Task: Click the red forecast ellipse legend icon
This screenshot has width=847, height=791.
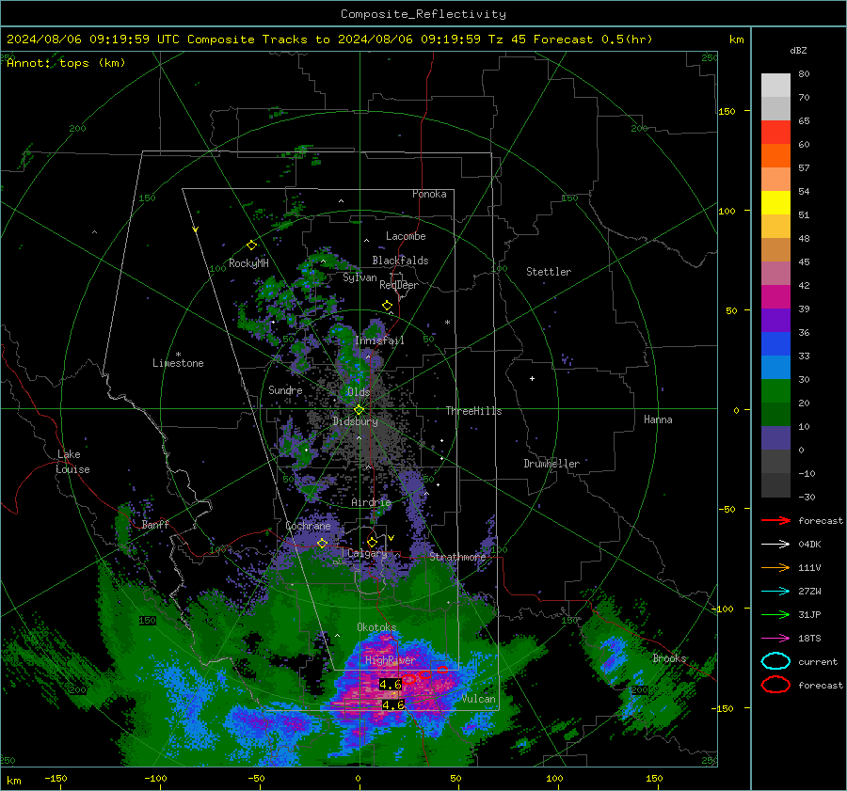Action: [x=775, y=685]
